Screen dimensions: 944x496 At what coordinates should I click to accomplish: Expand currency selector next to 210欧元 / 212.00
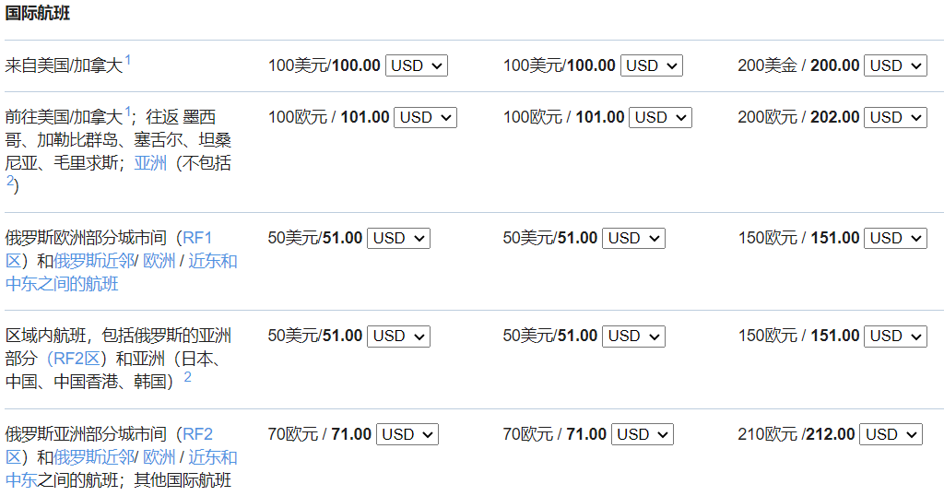890,434
